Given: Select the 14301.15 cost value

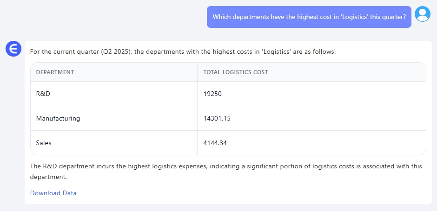Looking at the screenshot, I should tap(217, 118).
